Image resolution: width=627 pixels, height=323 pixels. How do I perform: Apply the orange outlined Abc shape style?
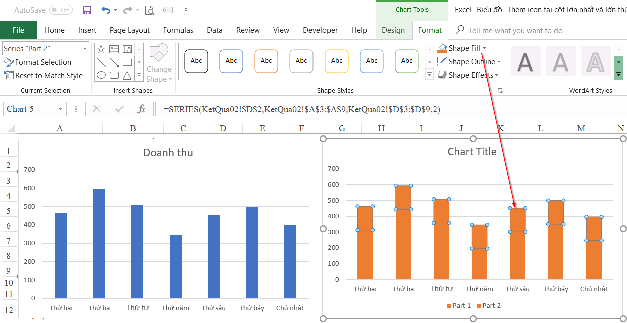click(266, 61)
